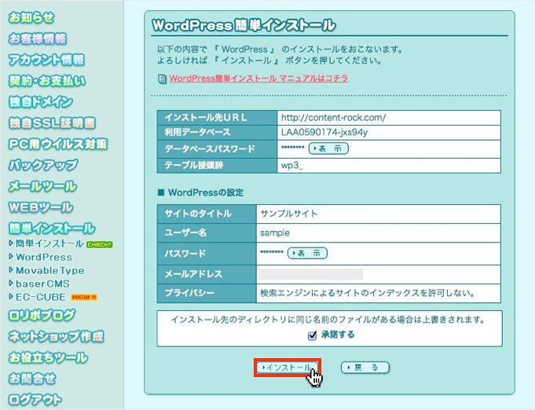Open PC用ウイルス対策 in the sidebar

pyautogui.click(x=58, y=144)
